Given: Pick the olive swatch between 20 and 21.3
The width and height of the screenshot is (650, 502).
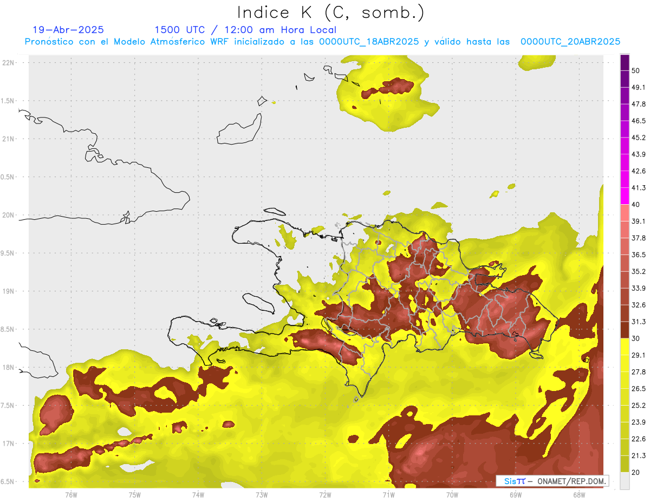Looking at the screenshot, I should tap(625, 464).
